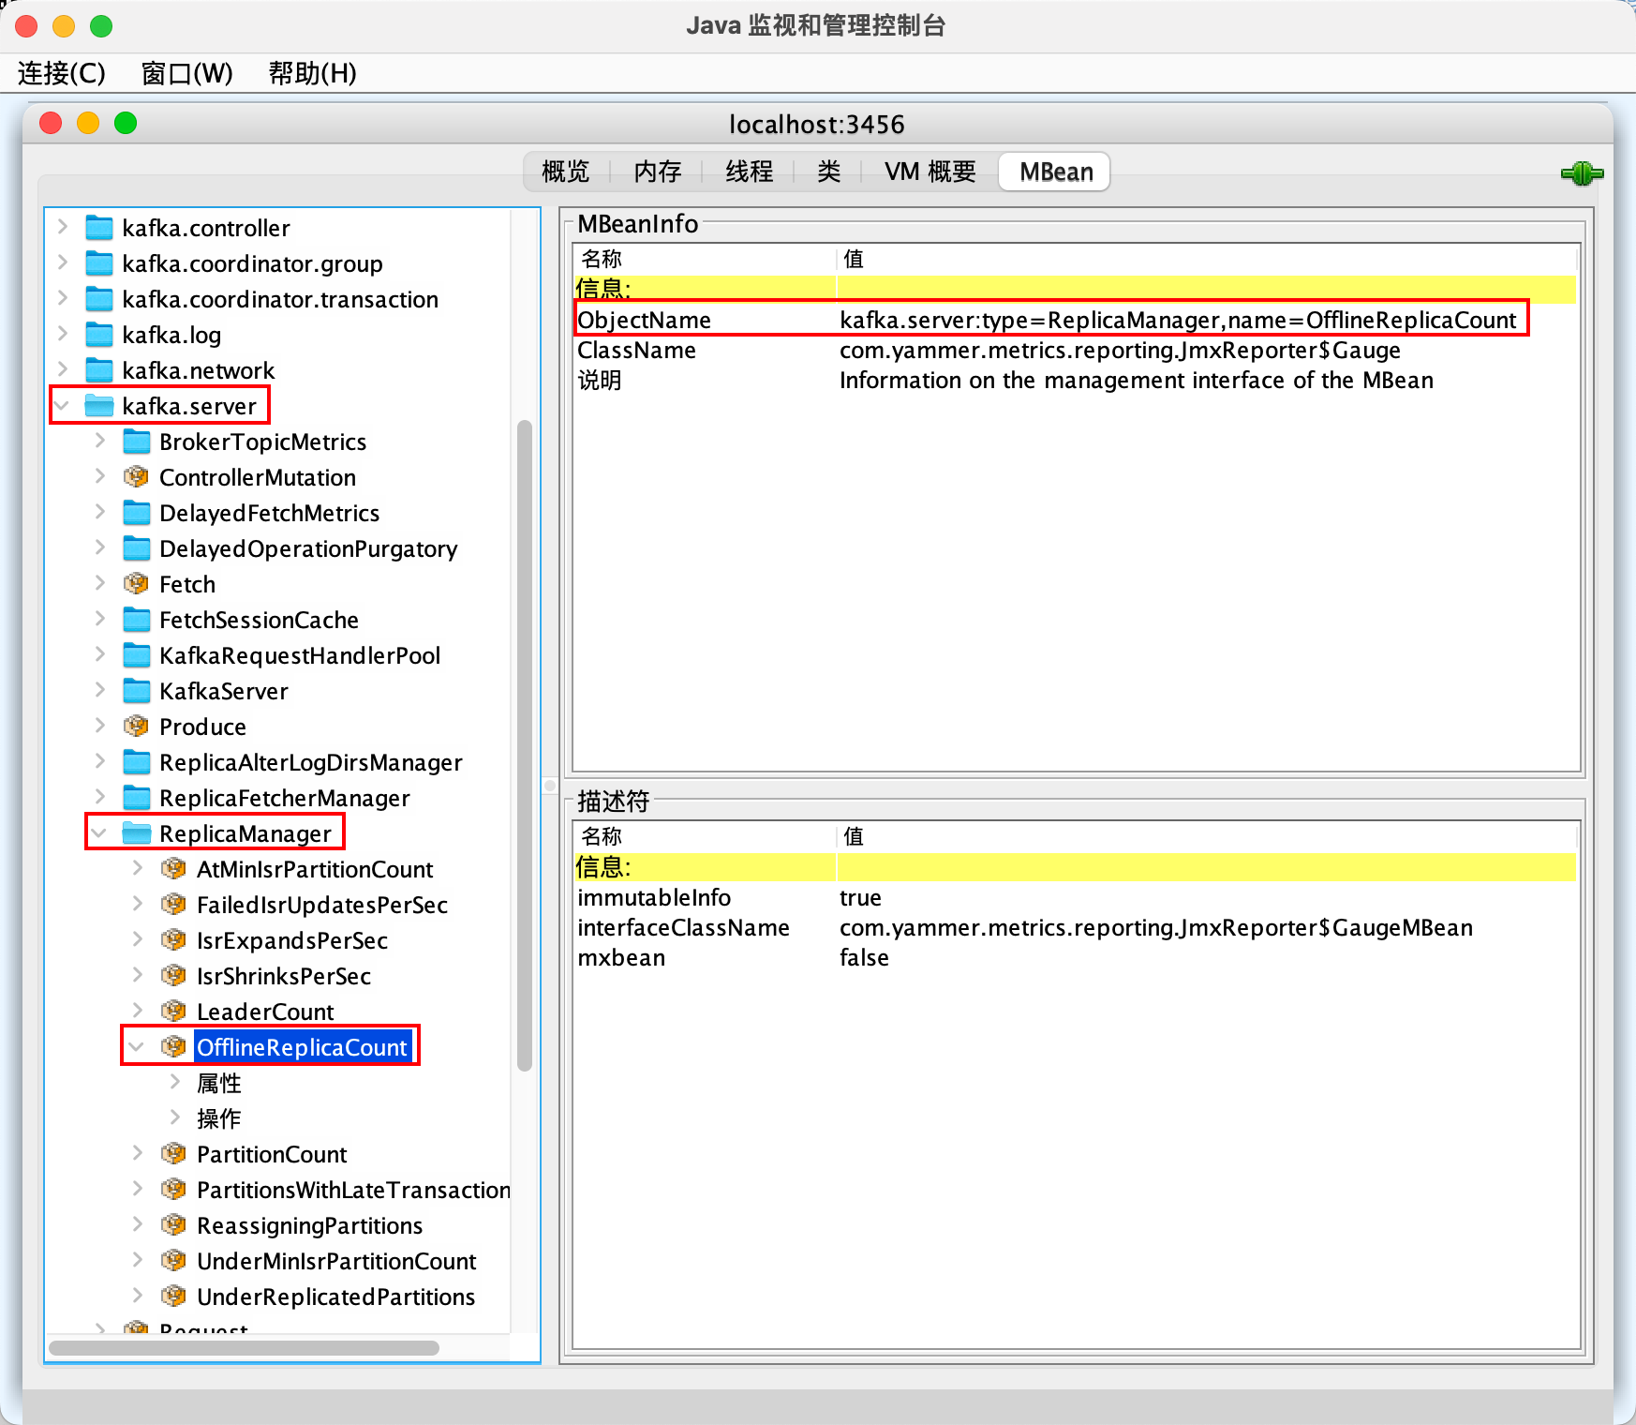Expand the DelayedOperationPurgatory node
The height and width of the screenshot is (1425, 1636).
click(100, 548)
